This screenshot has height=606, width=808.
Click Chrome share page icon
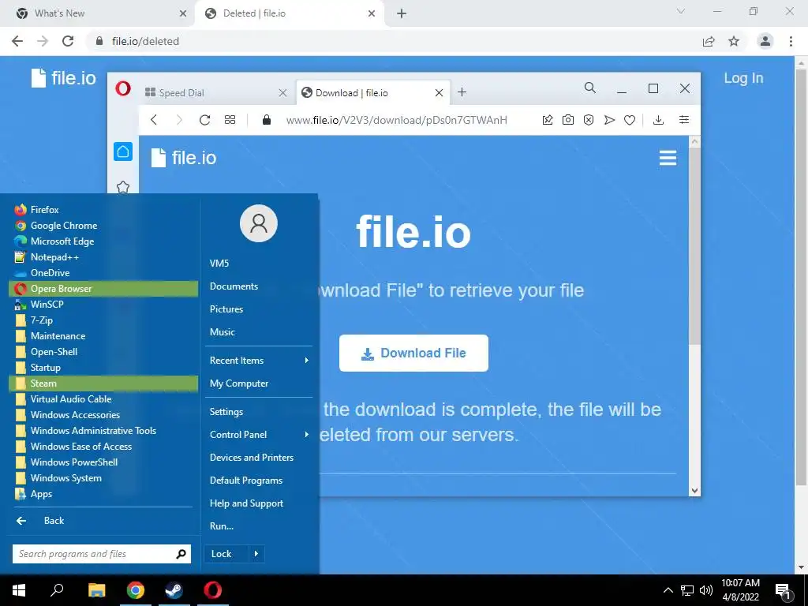709,41
